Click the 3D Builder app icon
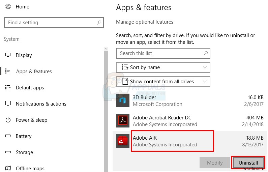 coord(123,101)
